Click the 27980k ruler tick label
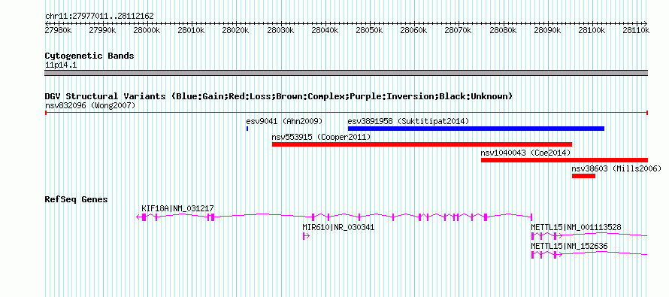The image size is (669, 297). [x=58, y=30]
